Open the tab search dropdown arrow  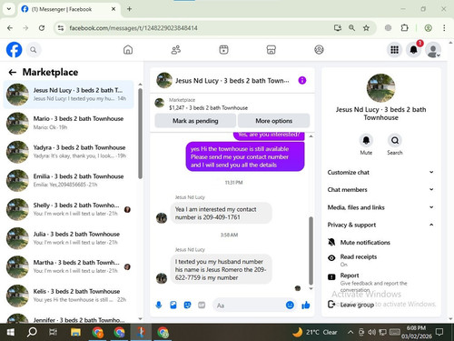click(9, 9)
